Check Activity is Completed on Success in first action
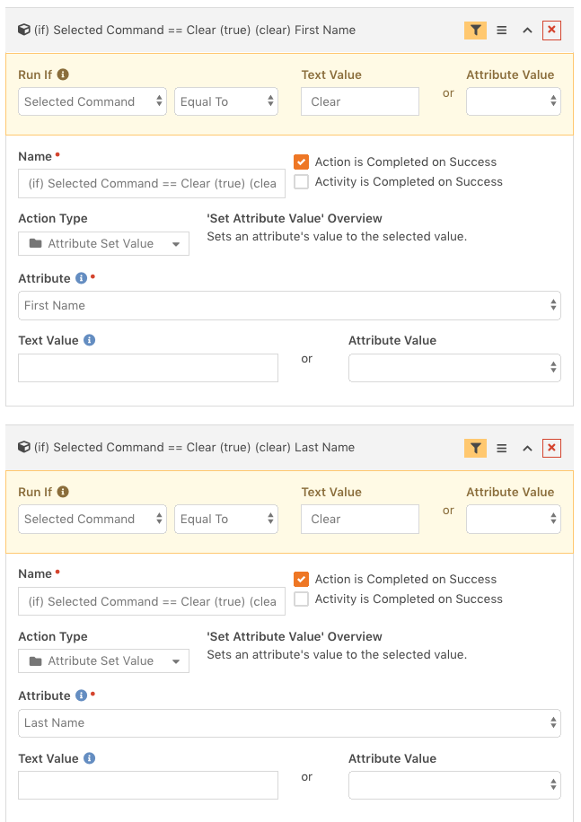The height and width of the screenshot is (822, 581). pyautogui.click(x=301, y=182)
